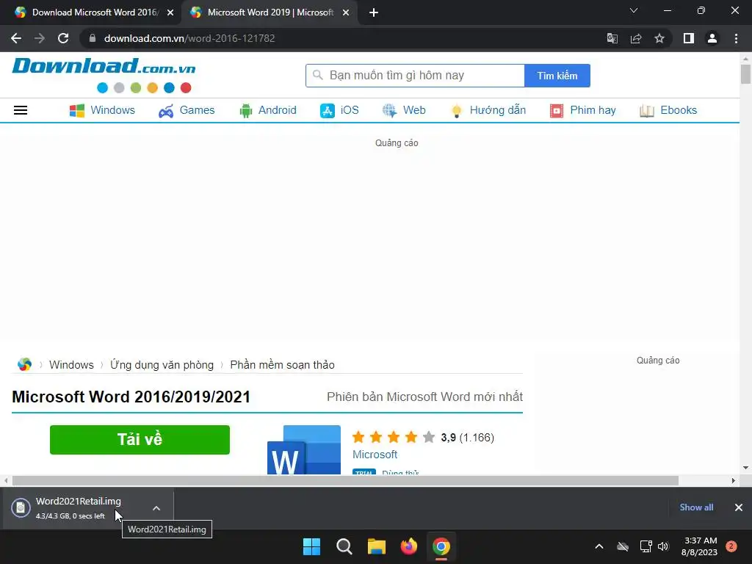Close the Microsoft Word 2019 tab
The image size is (752, 564).
[x=346, y=13]
